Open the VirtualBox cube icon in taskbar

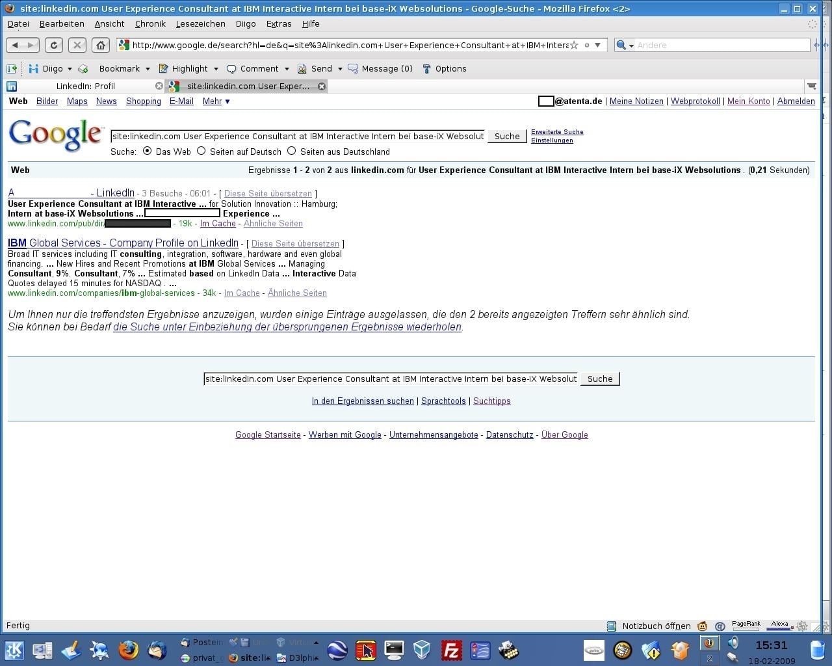[x=422, y=650]
